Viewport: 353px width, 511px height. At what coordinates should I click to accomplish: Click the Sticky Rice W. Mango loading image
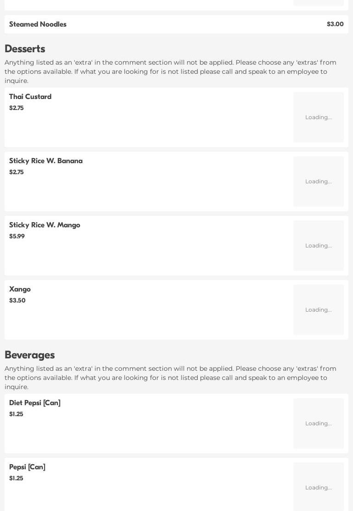click(319, 246)
